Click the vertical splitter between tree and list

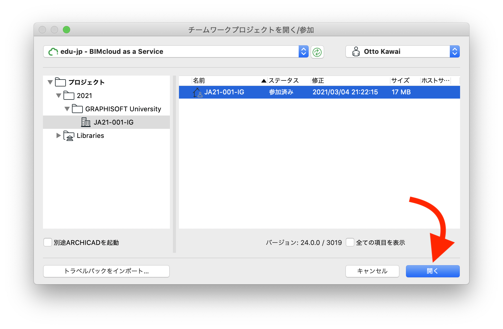coord(174,164)
